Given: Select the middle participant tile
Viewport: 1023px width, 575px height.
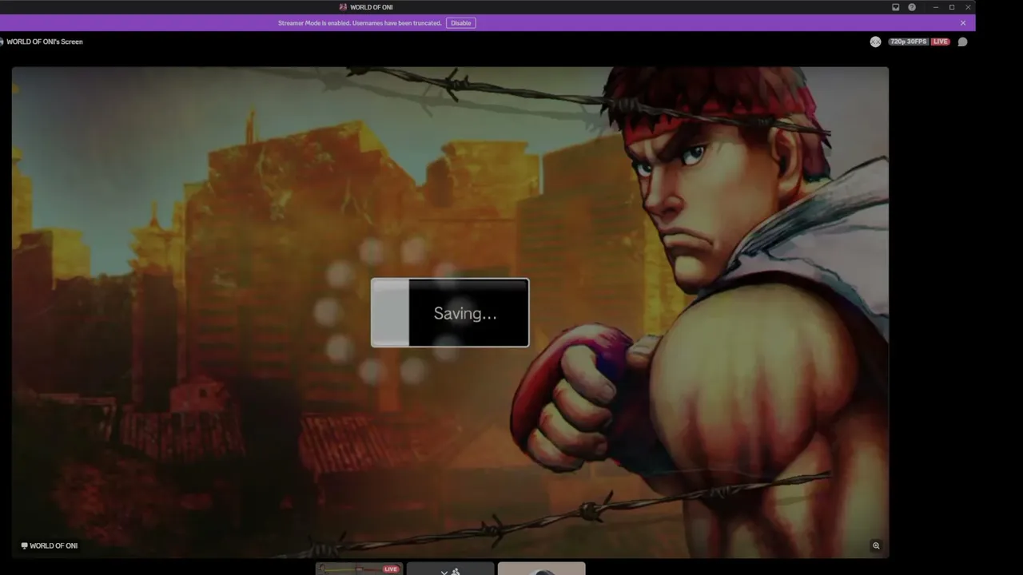Looking at the screenshot, I should coord(450,569).
